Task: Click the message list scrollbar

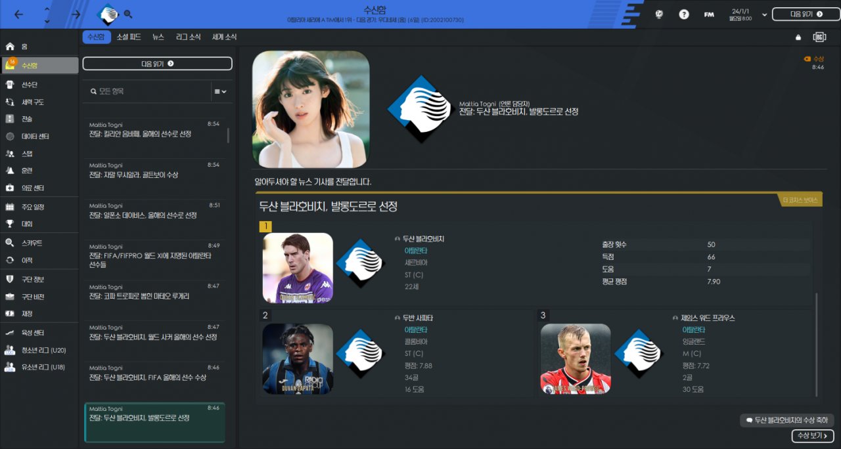Action: pyautogui.click(x=228, y=135)
